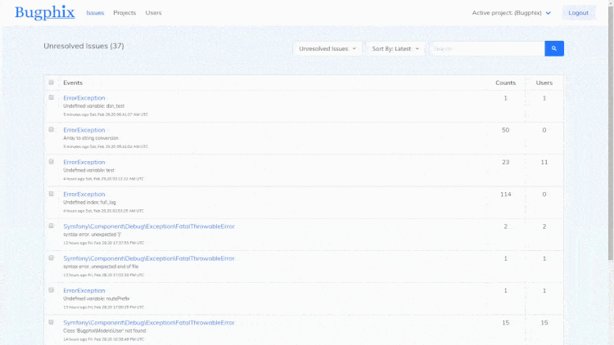This screenshot has width=614, height=345.
Task: Check the "syntax error, unexpected '}'" issue row
Action: (51, 226)
